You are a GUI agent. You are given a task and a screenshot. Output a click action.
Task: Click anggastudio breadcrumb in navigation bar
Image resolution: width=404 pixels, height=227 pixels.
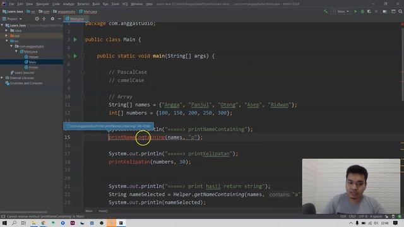64,11
